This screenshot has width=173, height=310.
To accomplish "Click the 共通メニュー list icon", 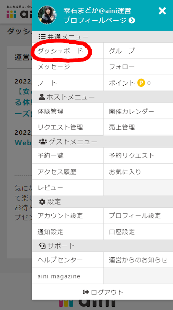I will coord(42,37).
